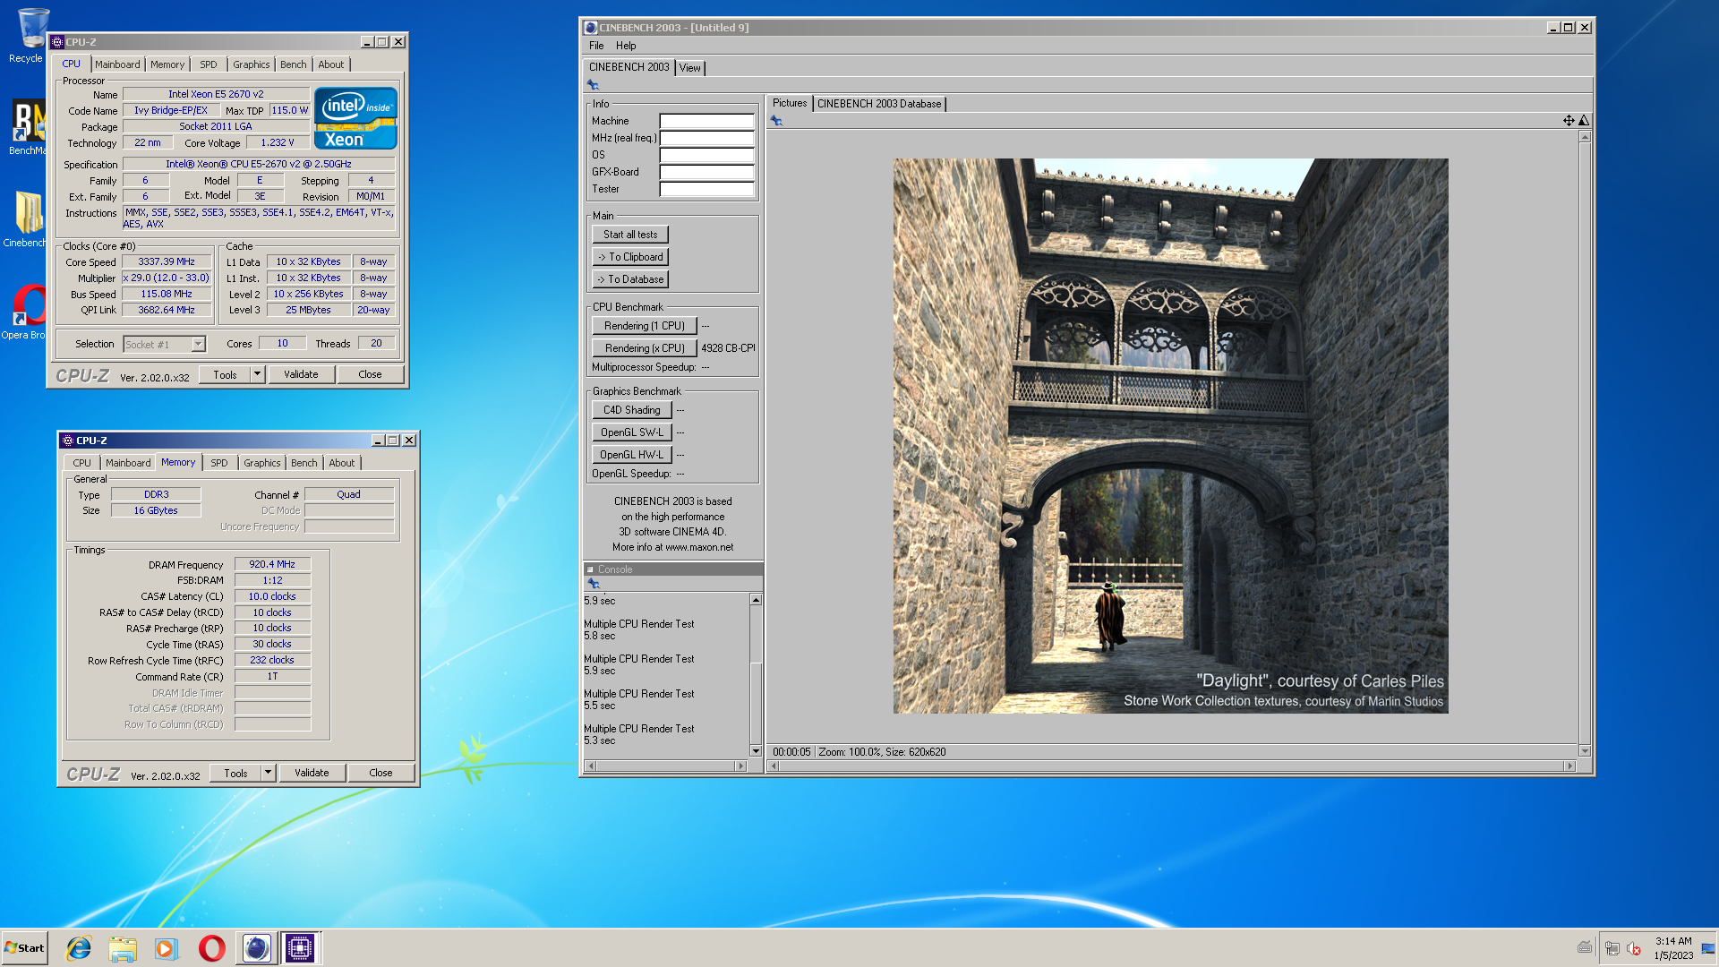1719x967 pixels.
Task: Click the keyboard icon in system tray
Action: pyautogui.click(x=1584, y=947)
